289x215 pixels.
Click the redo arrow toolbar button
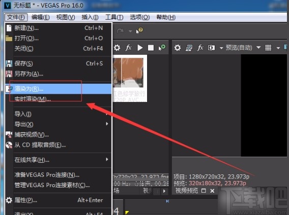pos(120,31)
